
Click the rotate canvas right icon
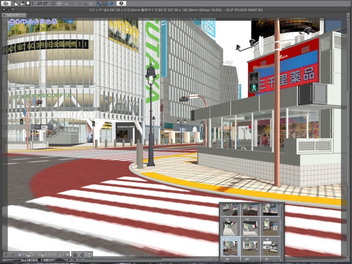click(x=74, y=260)
